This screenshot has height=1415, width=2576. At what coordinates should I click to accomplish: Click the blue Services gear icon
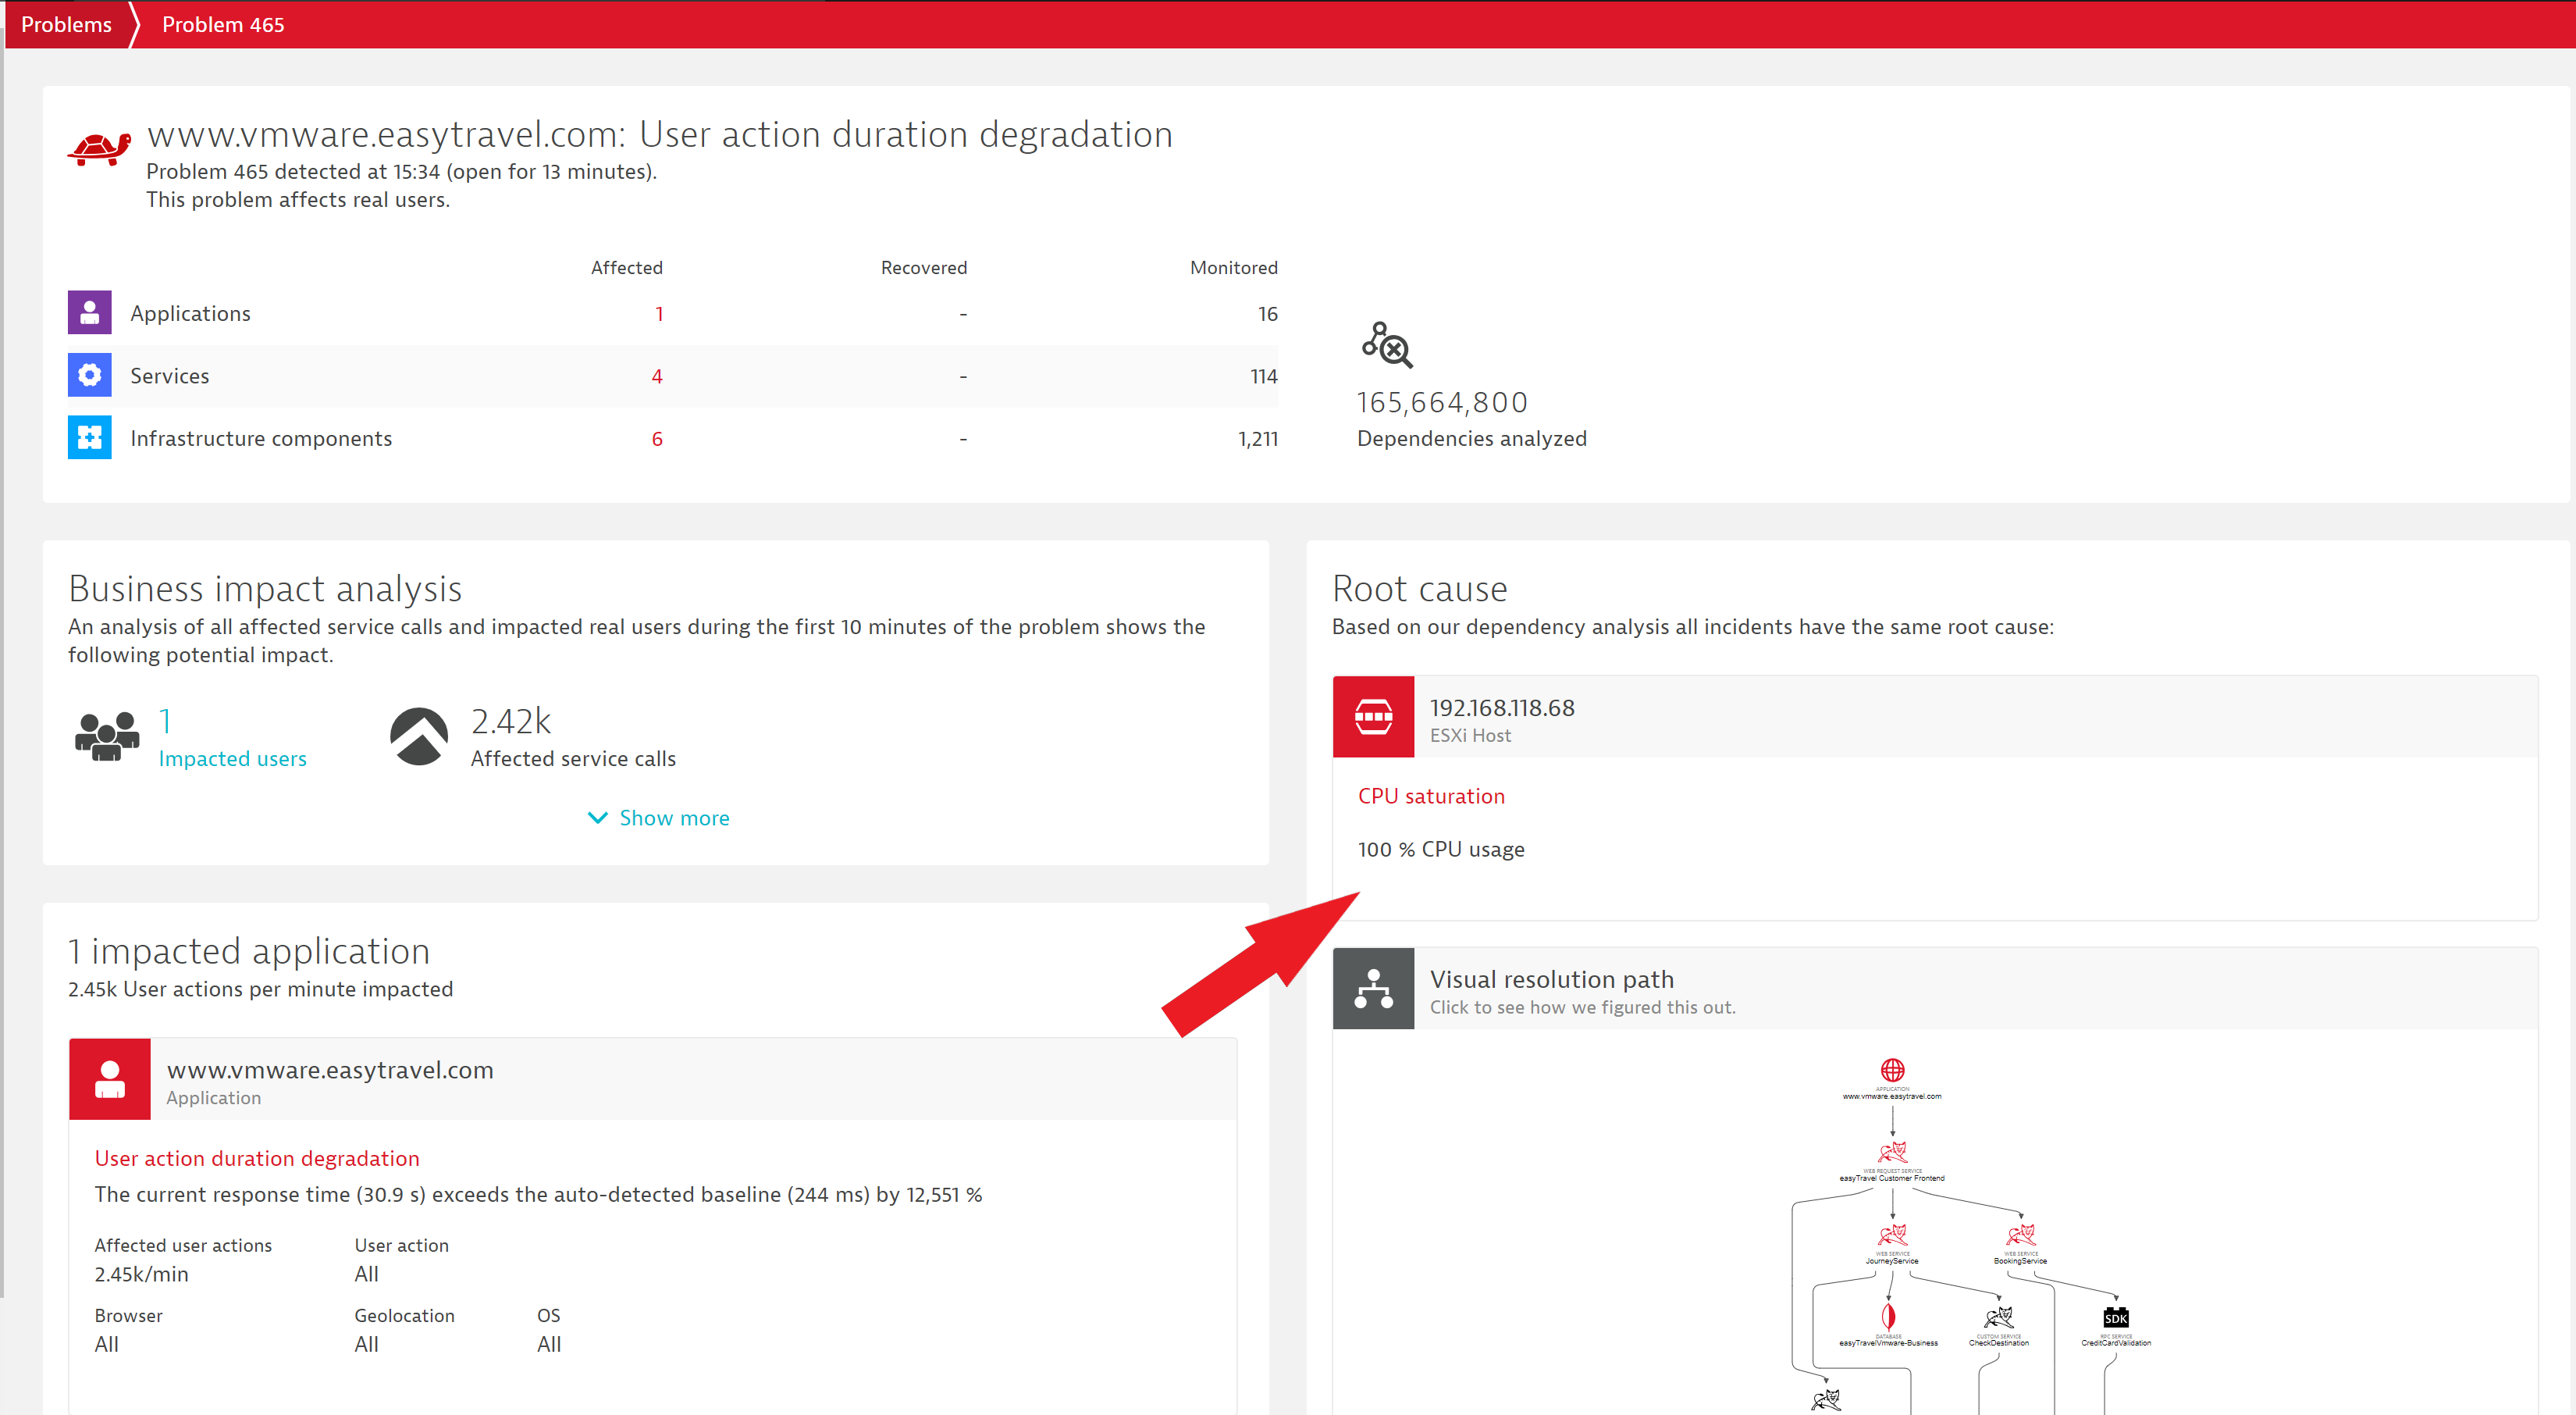[x=90, y=376]
